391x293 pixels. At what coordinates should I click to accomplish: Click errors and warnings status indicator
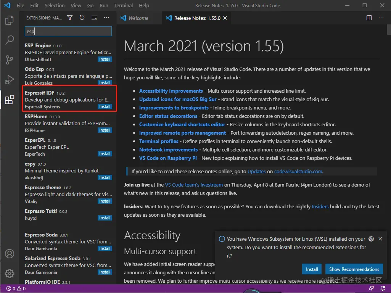pyautogui.click(x=16, y=288)
